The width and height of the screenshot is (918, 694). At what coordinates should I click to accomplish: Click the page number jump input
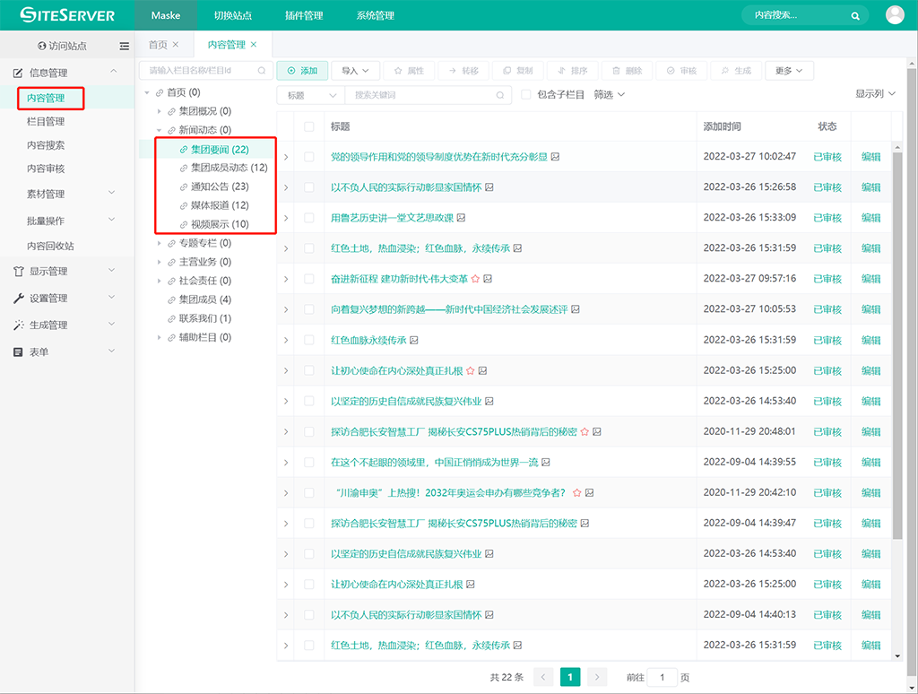[x=663, y=677]
